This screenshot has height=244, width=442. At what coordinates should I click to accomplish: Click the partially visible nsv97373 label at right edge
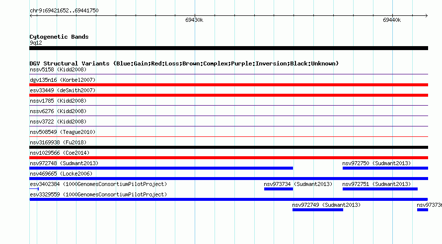coord(429,205)
